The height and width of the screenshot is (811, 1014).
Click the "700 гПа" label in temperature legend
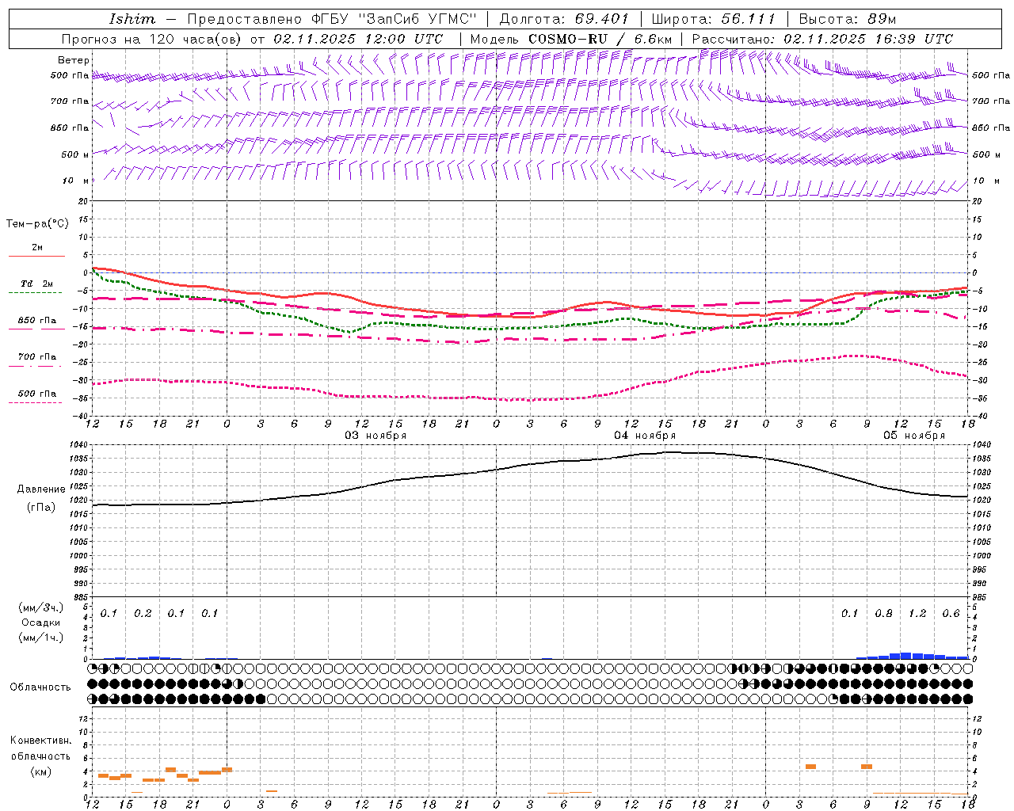(37, 357)
